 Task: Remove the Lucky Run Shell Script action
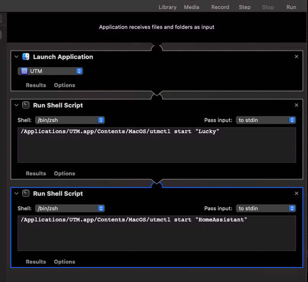[x=297, y=105]
